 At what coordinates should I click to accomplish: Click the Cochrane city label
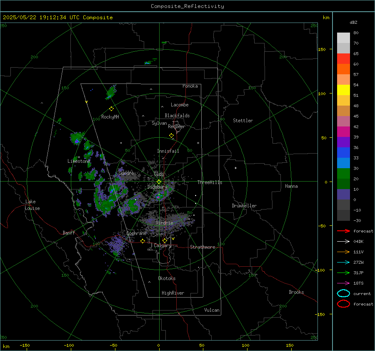136,233
